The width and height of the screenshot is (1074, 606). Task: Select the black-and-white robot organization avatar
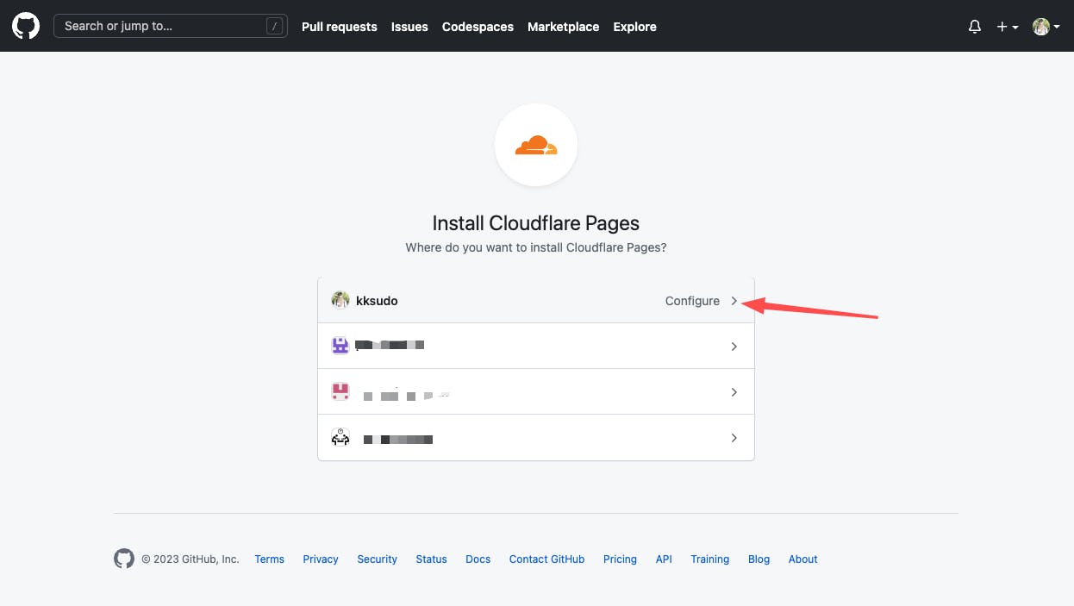(x=340, y=438)
